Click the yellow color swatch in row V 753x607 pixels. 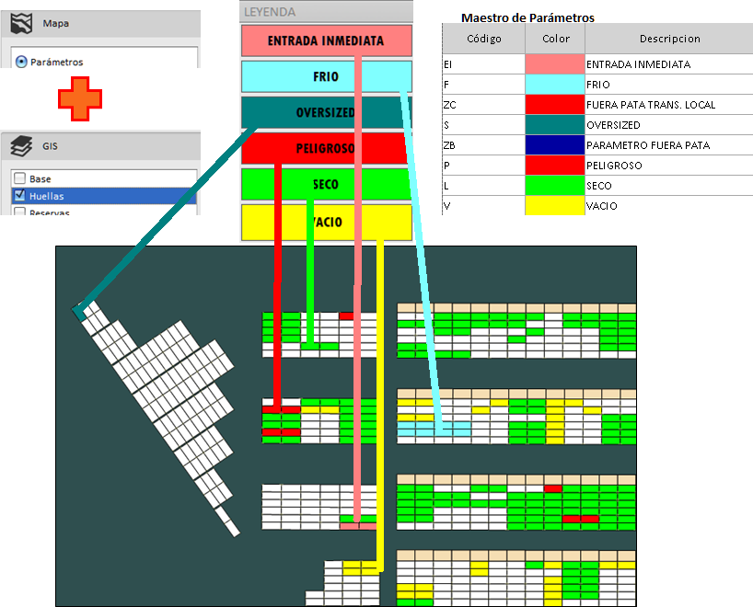[554, 206]
